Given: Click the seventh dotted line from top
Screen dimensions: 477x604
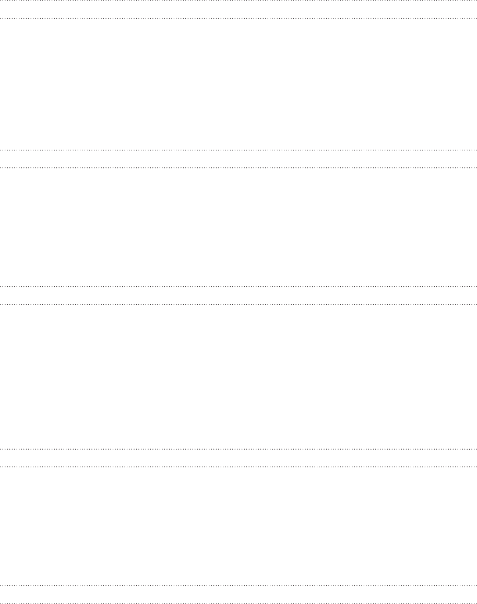Looking at the screenshot, I should [238, 449].
